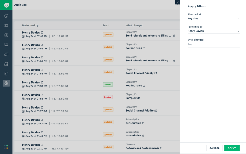Click the Deleted event badge
This screenshot has width=246, height=154.
pos(107,97)
